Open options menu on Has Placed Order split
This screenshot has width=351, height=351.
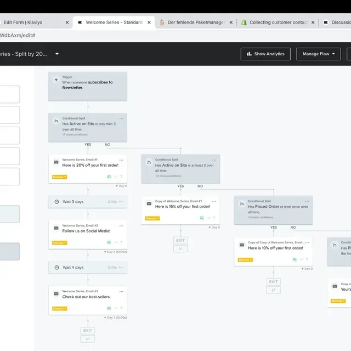click(x=307, y=201)
